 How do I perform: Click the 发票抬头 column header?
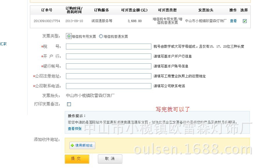[x=207, y=10]
